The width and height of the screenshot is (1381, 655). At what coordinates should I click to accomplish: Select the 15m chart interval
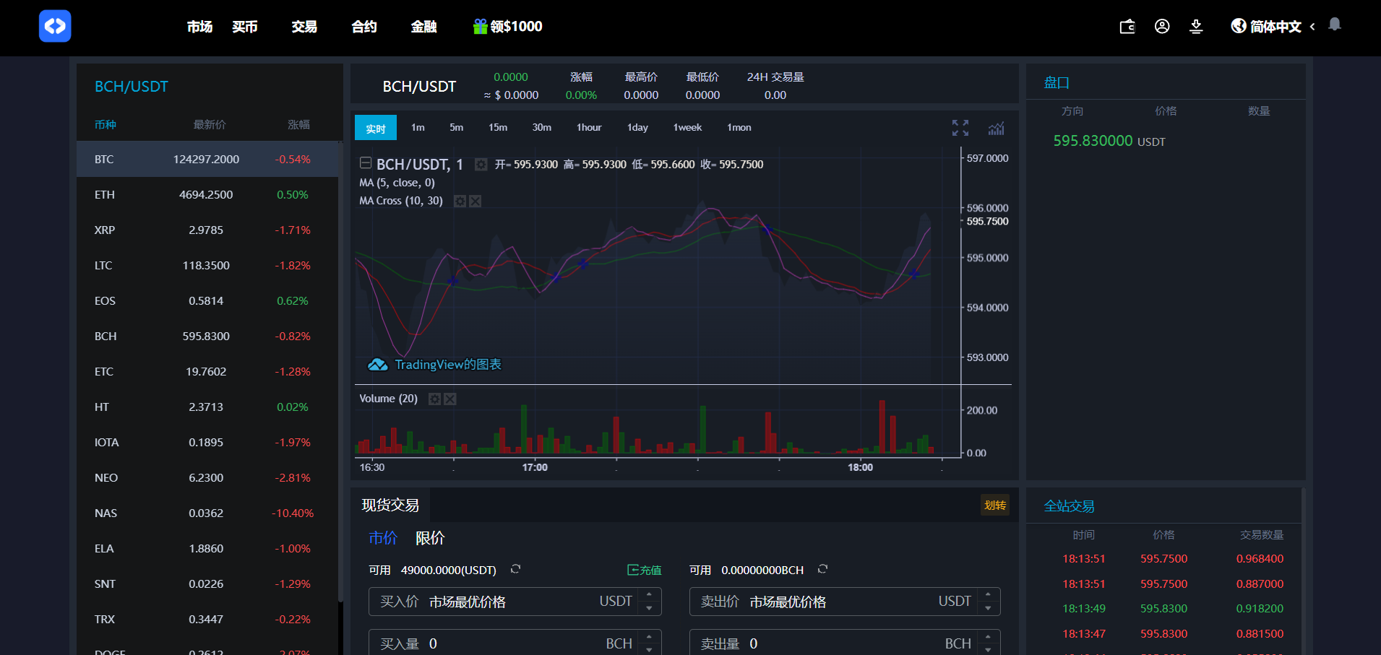[x=497, y=128]
